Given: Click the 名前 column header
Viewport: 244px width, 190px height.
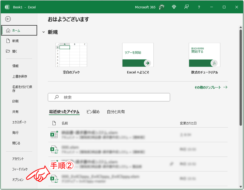Looking at the screenshot, I should click(65, 123).
